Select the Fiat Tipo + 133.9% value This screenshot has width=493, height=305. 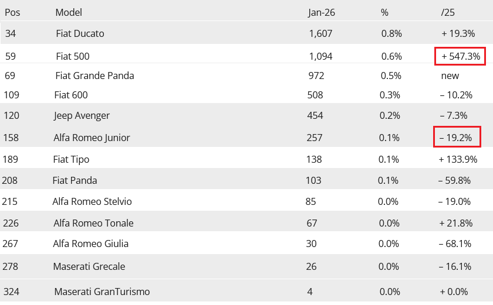pos(458,160)
